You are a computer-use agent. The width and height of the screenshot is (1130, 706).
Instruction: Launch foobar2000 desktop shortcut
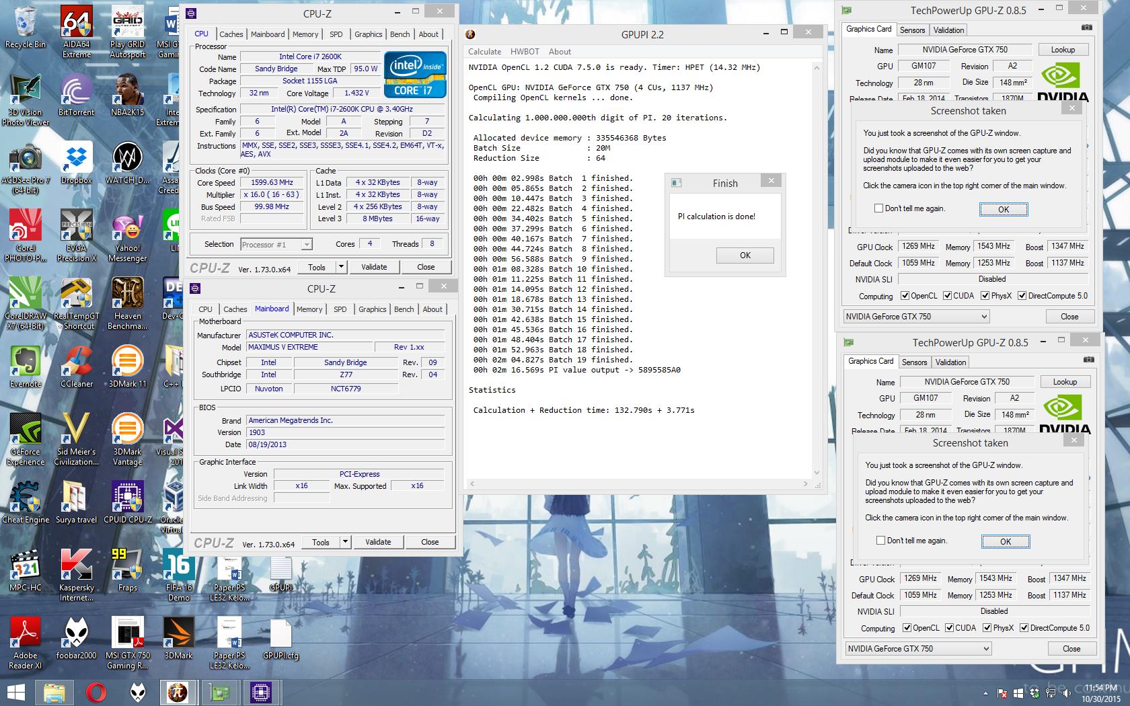click(x=77, y=638)
